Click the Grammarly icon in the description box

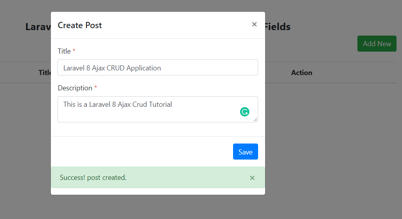click(x=244, y=112)
